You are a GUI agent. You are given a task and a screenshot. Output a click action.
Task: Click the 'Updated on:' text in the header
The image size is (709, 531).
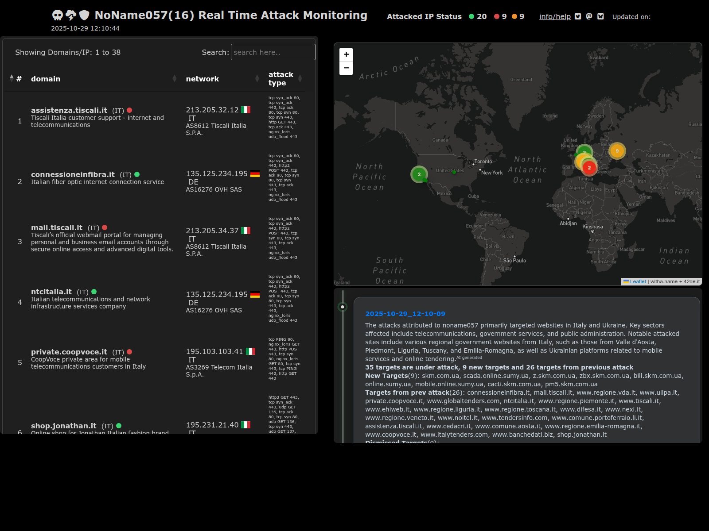pos(631,17)
